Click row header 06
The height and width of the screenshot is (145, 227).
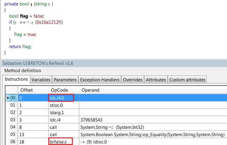[12, 142]
